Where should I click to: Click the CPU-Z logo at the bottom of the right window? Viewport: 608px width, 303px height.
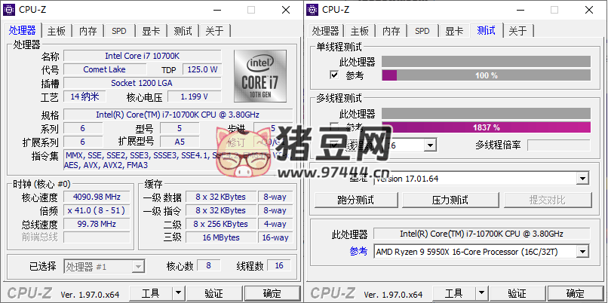tap(333, 293)
